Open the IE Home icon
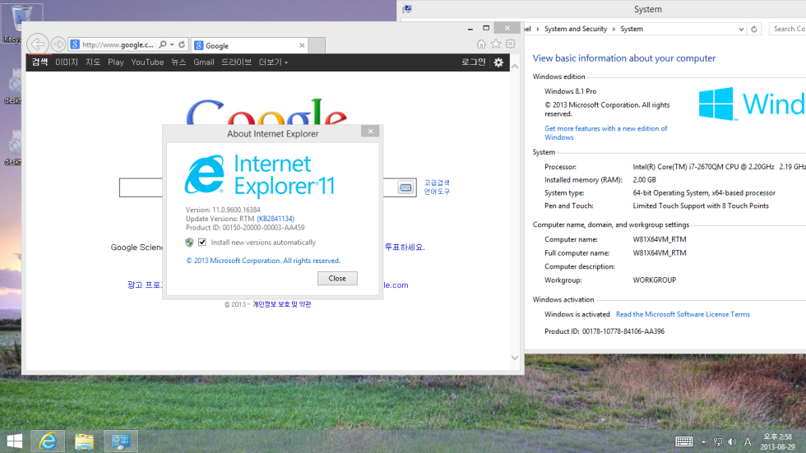The image size is (806, 453). pyautogui.click(x=481, y=44)
